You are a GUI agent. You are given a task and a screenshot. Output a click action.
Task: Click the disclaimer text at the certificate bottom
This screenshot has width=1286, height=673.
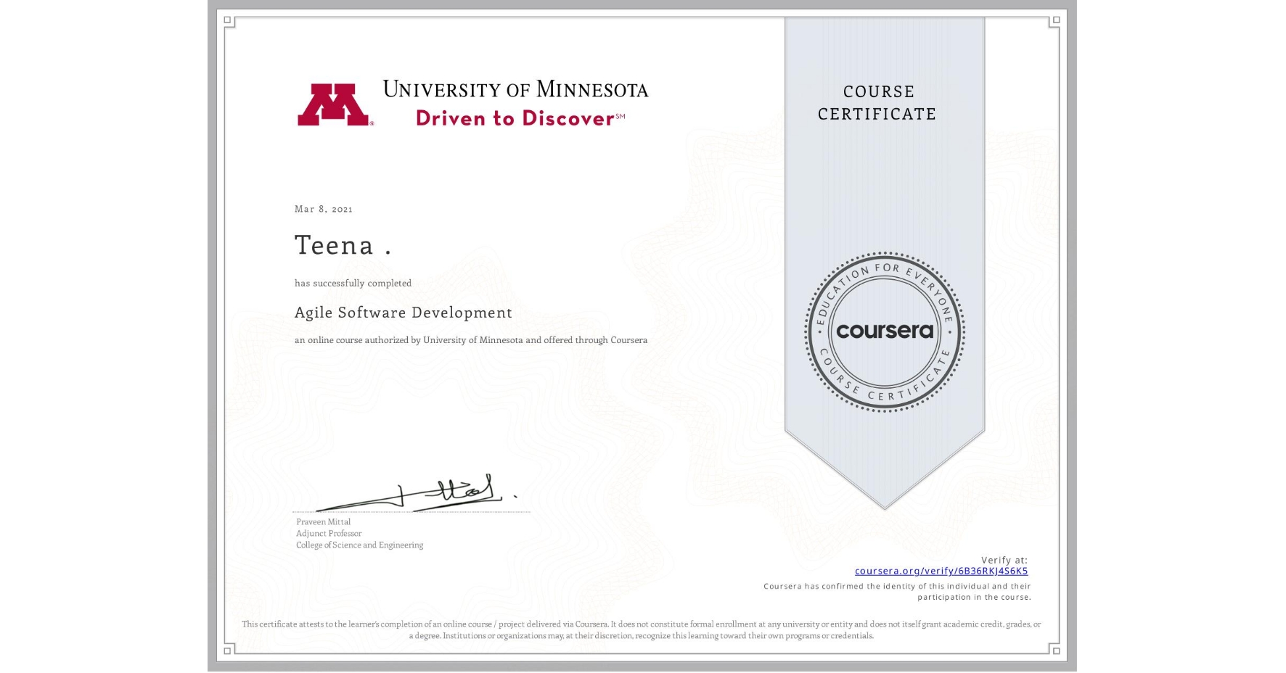point(642,628)
